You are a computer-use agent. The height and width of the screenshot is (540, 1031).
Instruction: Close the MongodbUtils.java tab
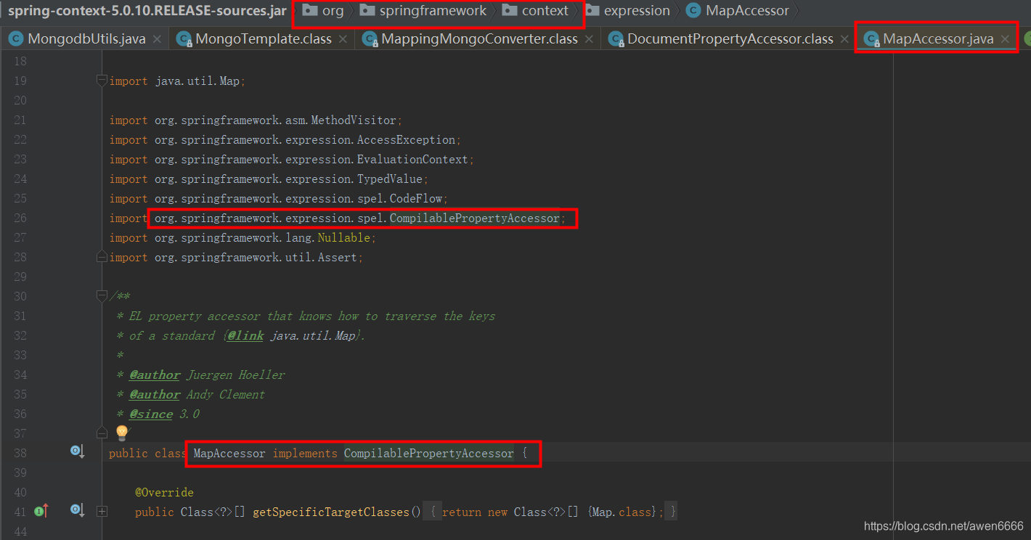tap(157, 39)
